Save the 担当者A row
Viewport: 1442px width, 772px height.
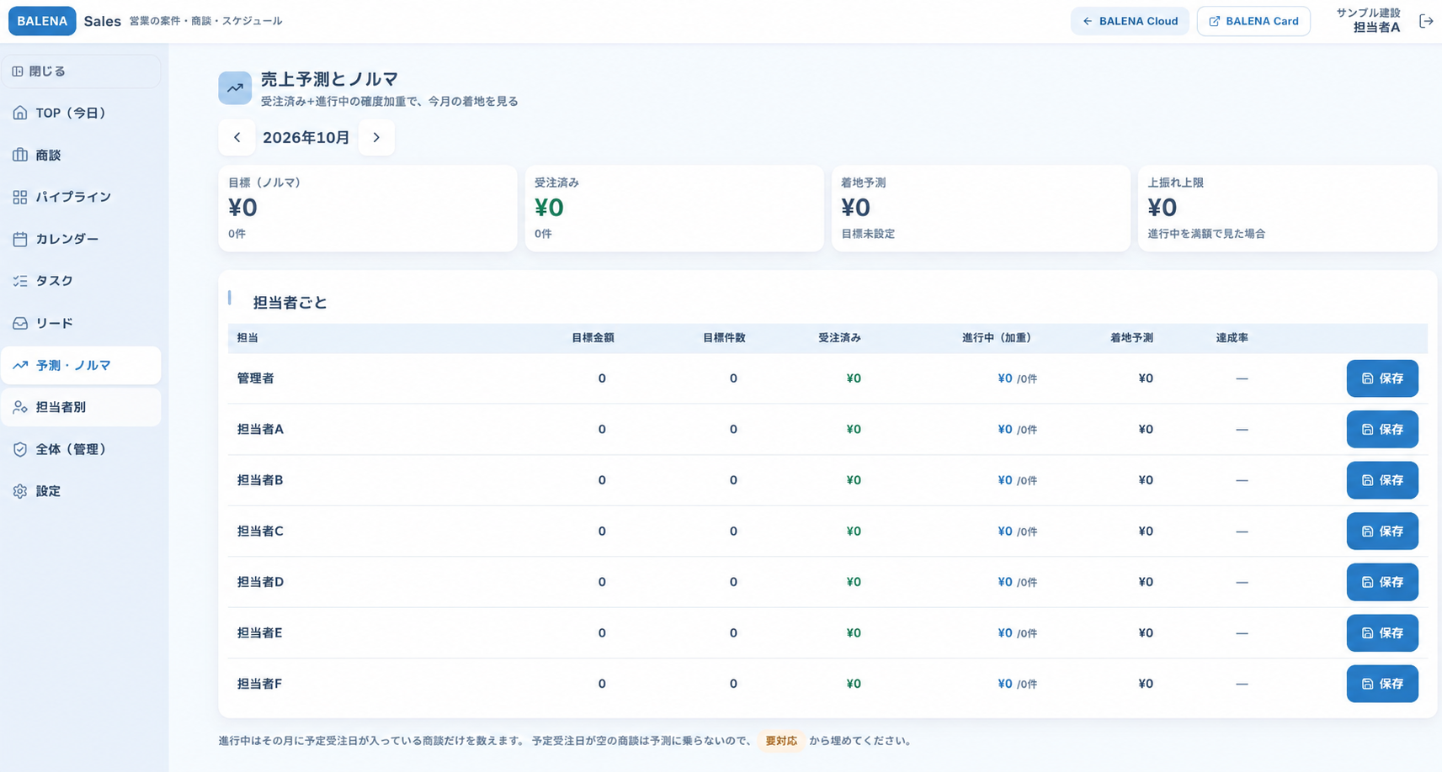click(1382, 430)
